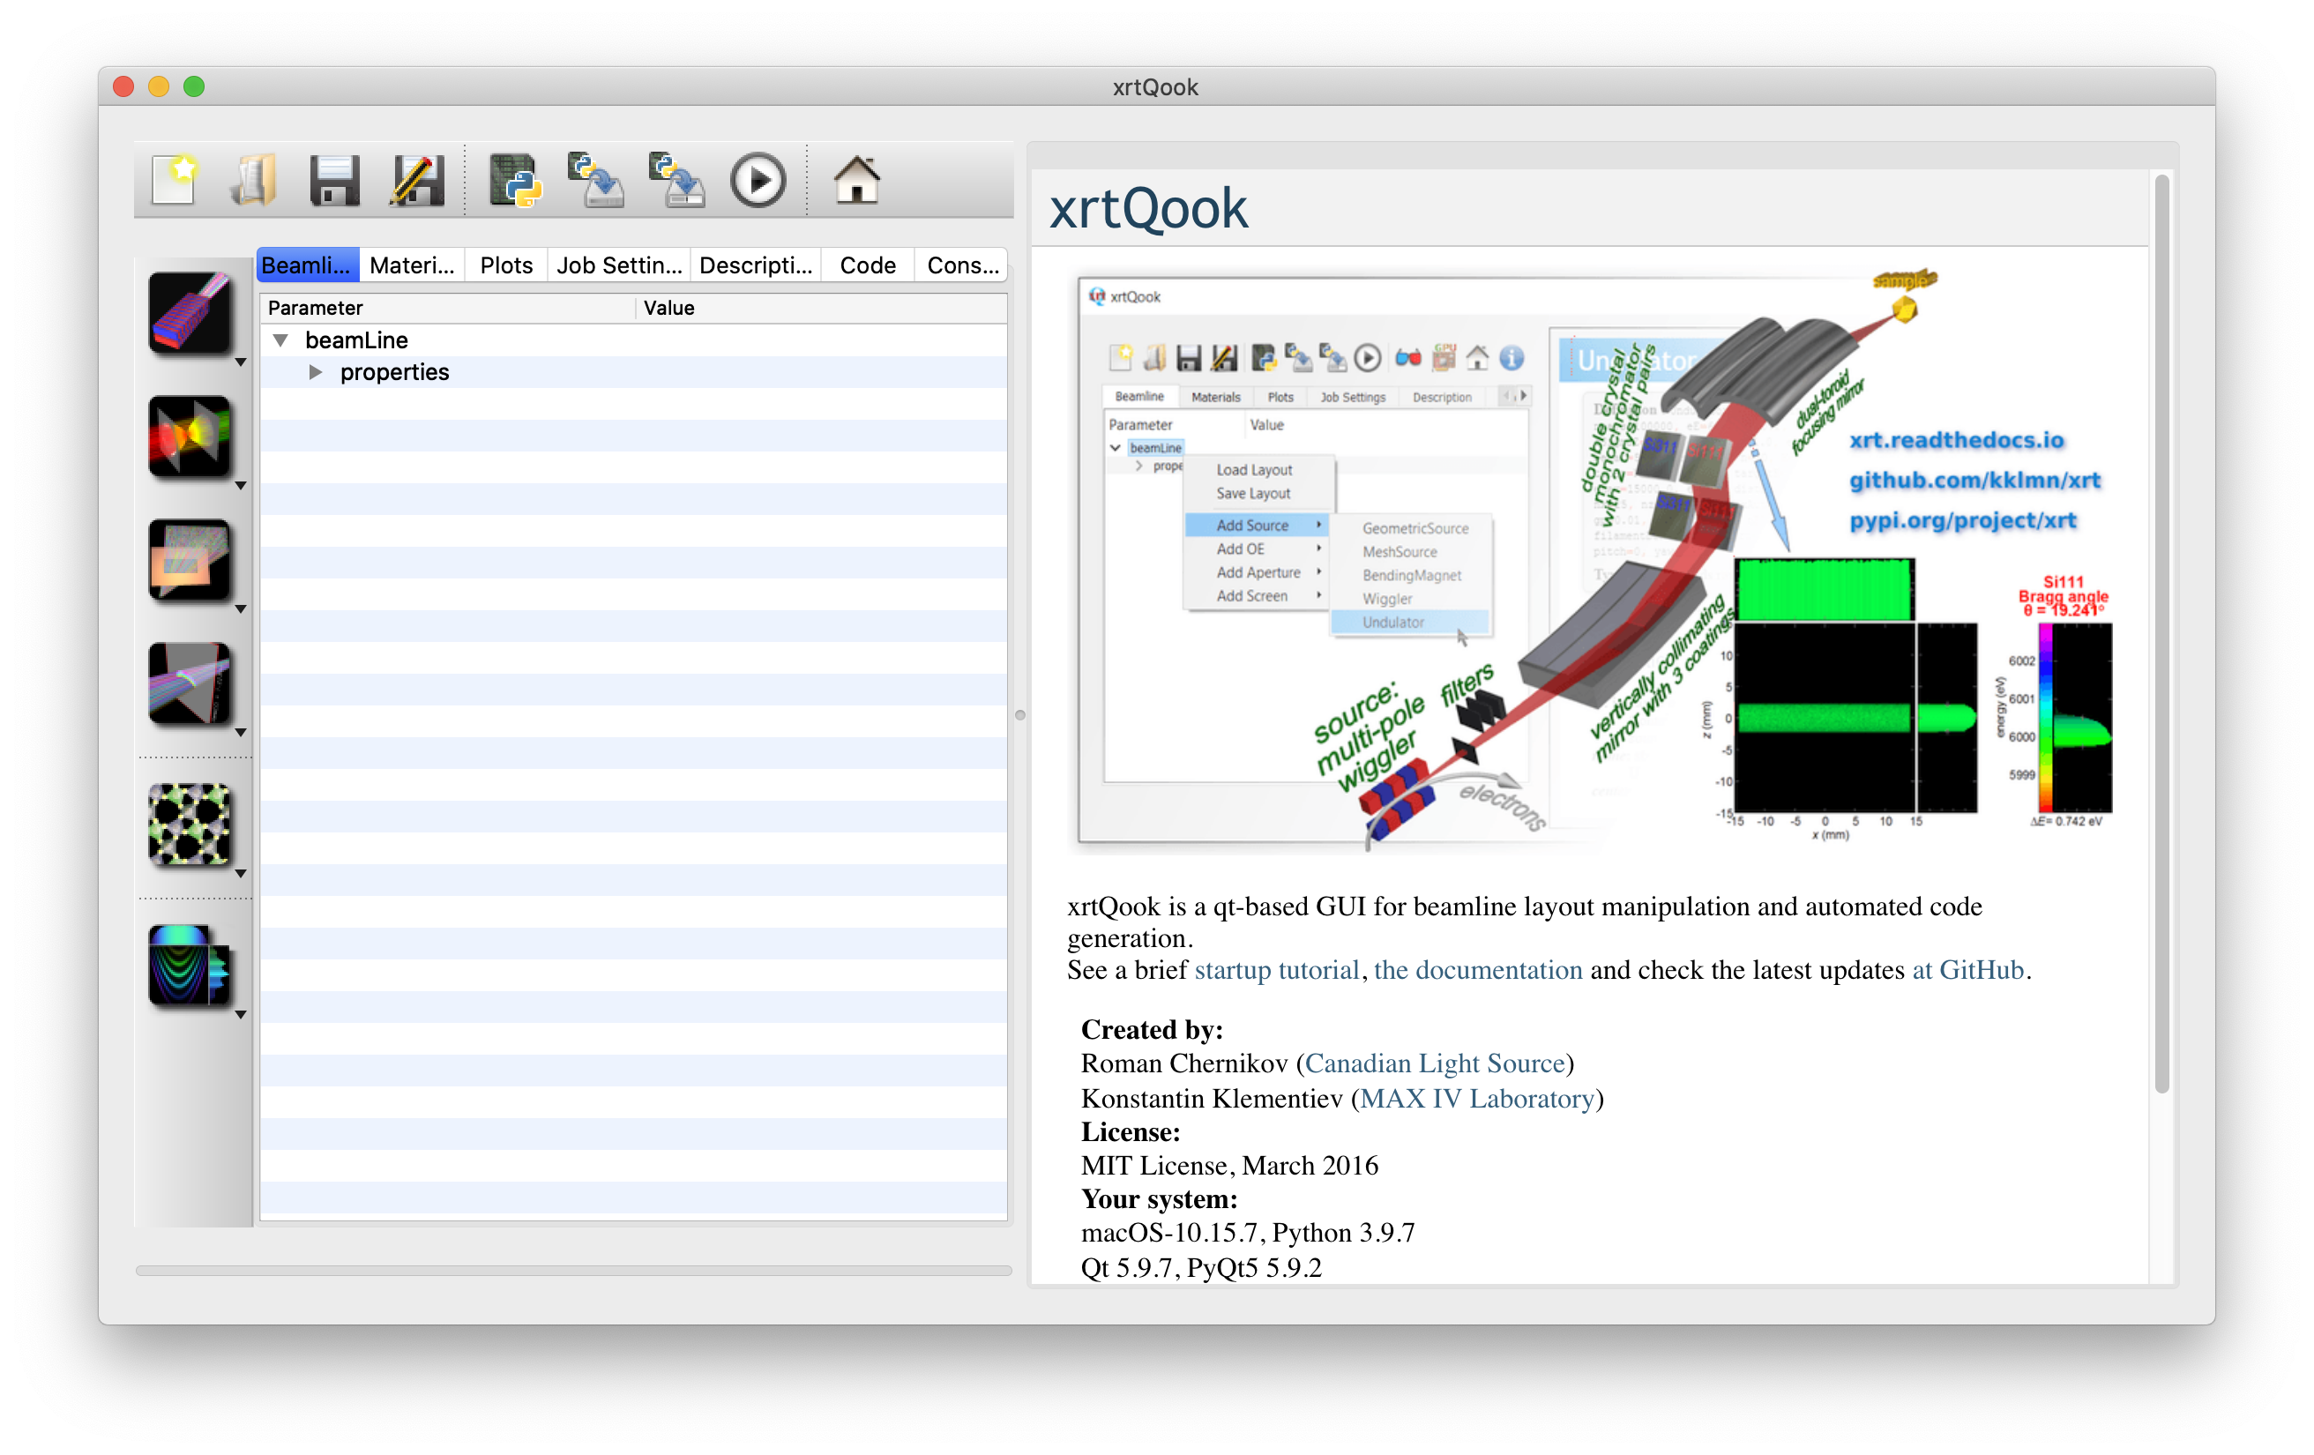Select the Code tab
Viewport: 2314px width, 1455px height.
pos(868,265)
